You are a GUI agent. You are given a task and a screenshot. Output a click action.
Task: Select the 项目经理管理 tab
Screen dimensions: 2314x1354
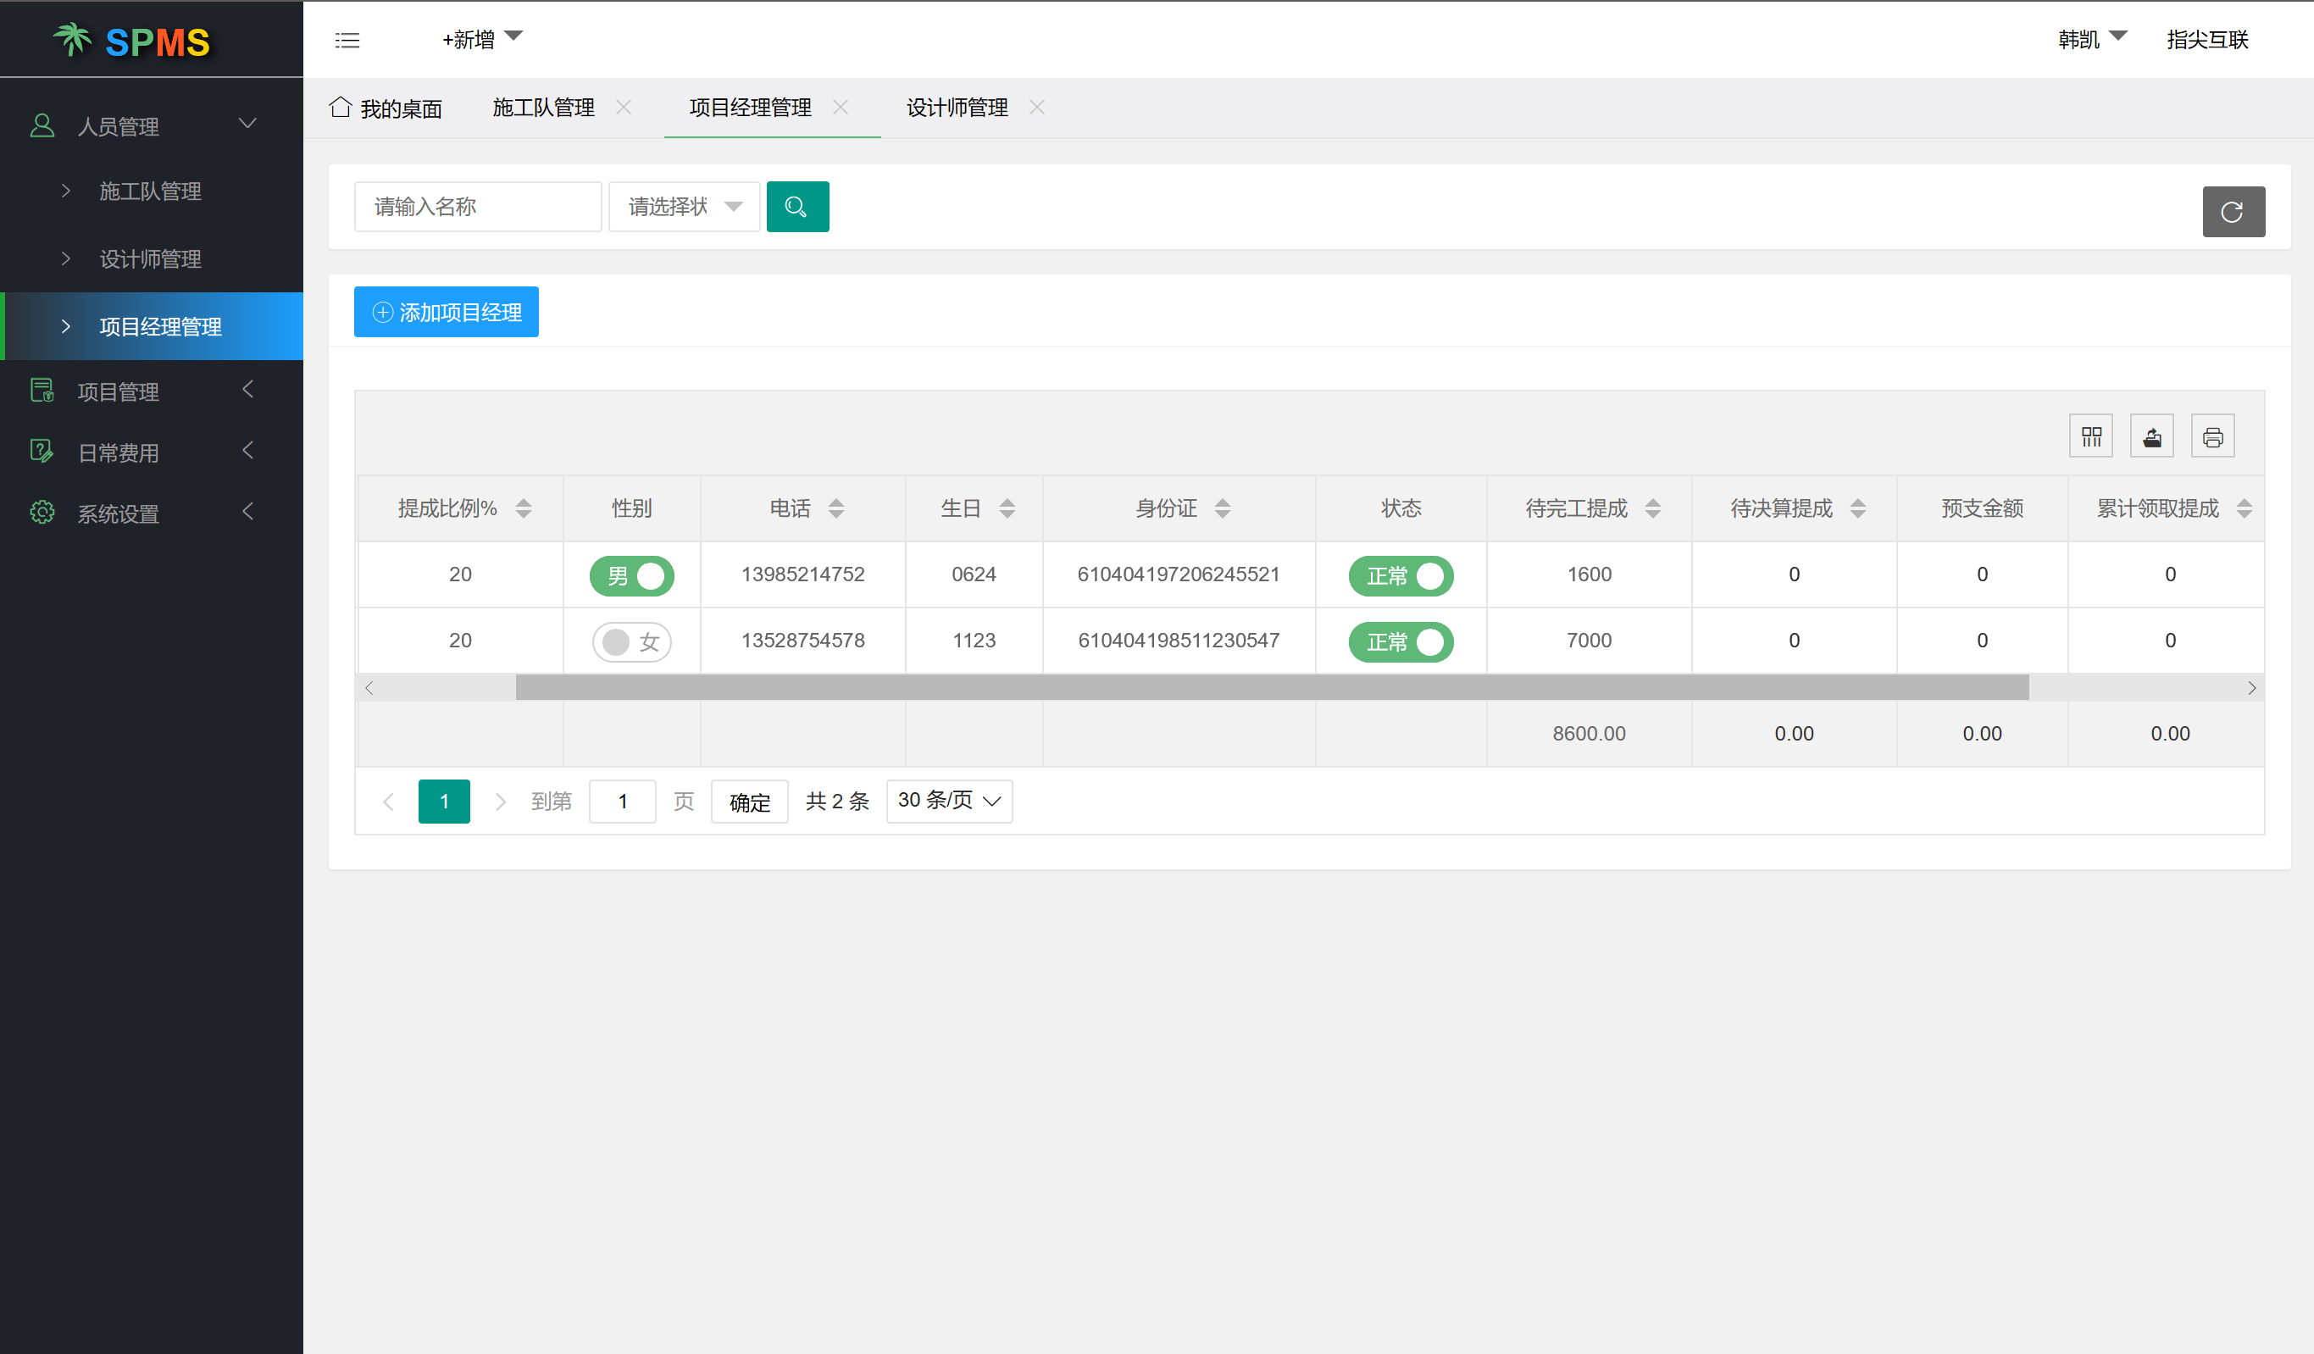(x=750, y=108)
